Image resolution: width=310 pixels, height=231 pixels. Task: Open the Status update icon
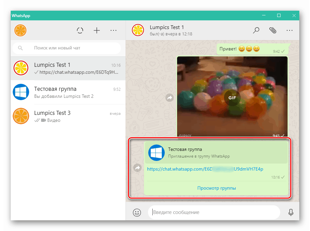[x=80, y=30]
